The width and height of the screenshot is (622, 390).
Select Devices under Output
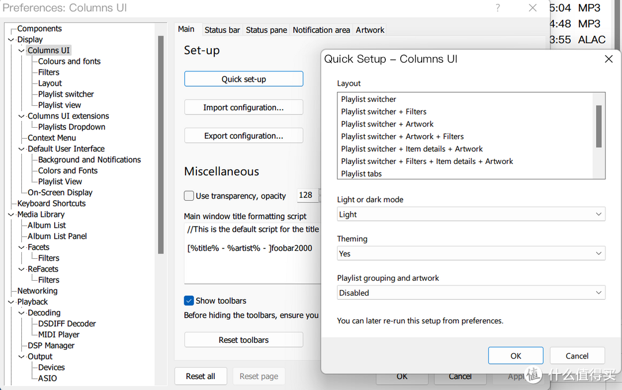[x=52, y=368]
